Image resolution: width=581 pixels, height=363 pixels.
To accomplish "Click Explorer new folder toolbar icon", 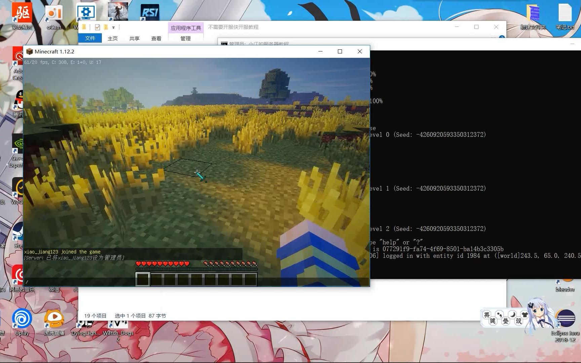I will pyautogui.click(x=106, y=27).
